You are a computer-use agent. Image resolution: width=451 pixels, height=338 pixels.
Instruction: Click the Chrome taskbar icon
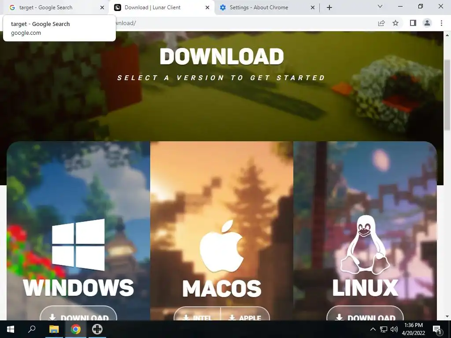76,329
